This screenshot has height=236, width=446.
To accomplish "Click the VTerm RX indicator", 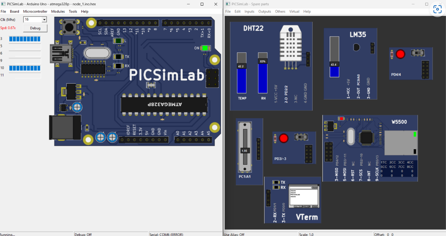I will click(276, 187).
